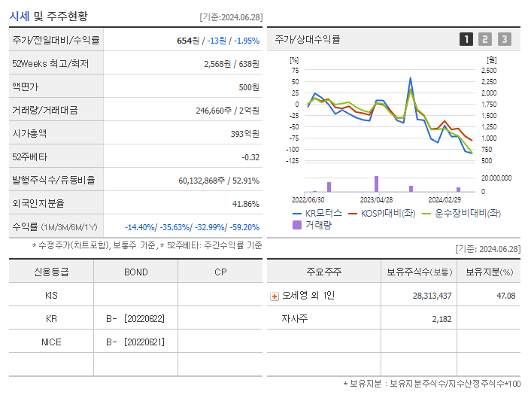Select the daily change -1.95%
The height and width of the screenshot is (395, 528).
click(x=247, y=41)
